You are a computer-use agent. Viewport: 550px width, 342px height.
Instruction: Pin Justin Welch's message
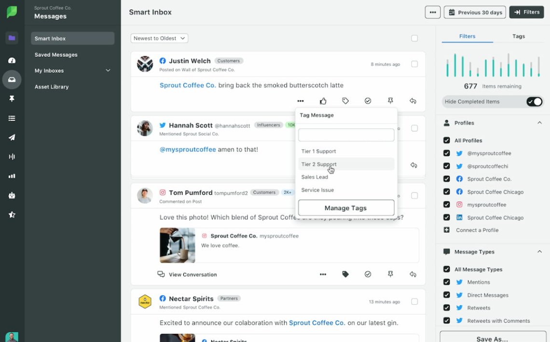pyautogui.click(x=390, y=101)
